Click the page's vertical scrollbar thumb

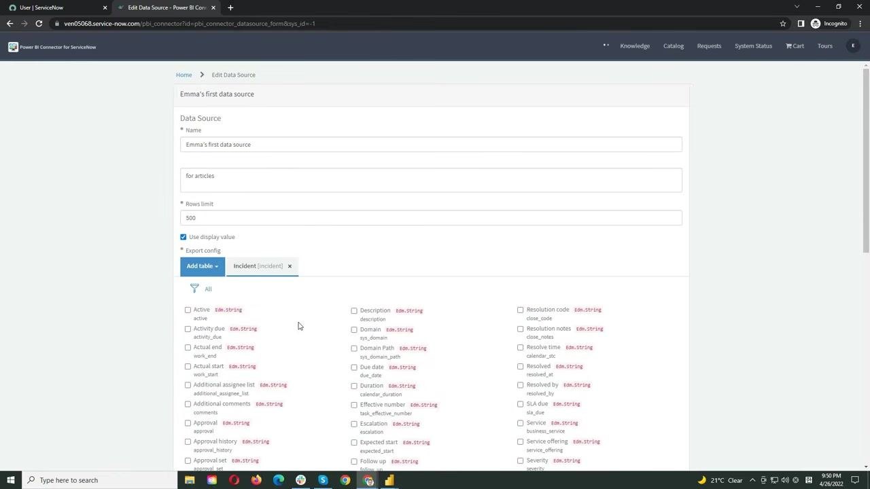866,160
